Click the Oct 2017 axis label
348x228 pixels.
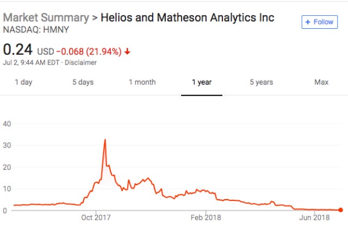pyautogui.click(x=96, y=219)
